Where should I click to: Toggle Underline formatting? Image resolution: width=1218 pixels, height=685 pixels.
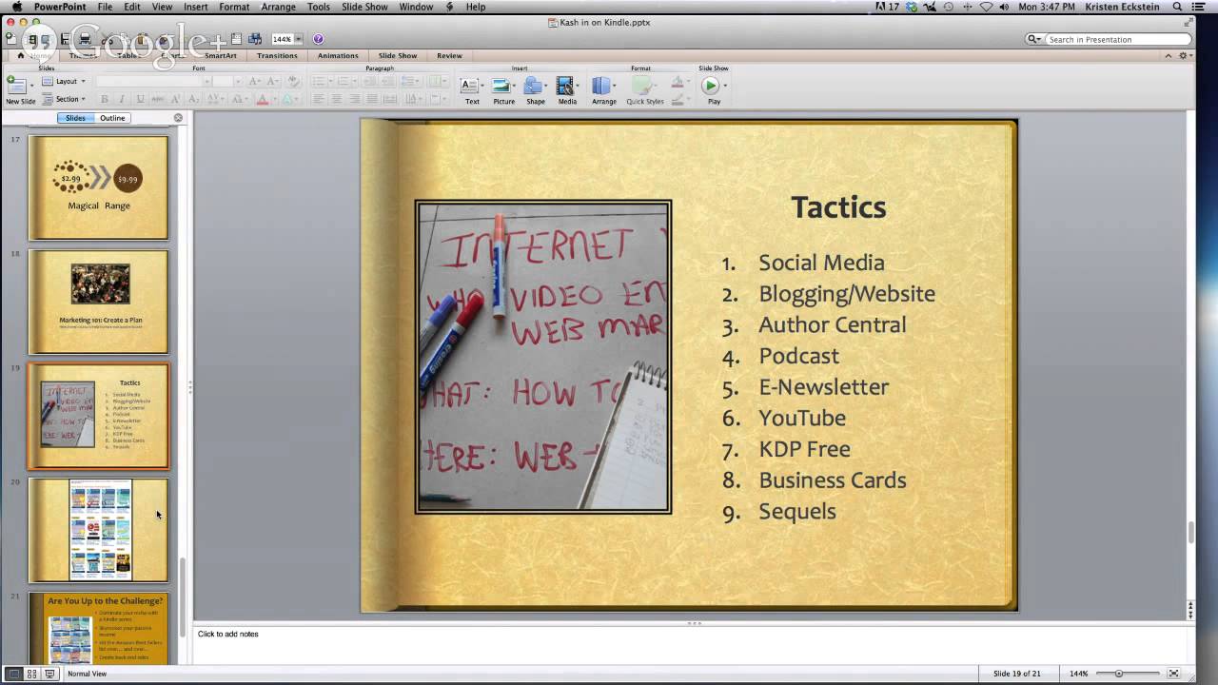(140, 99)
